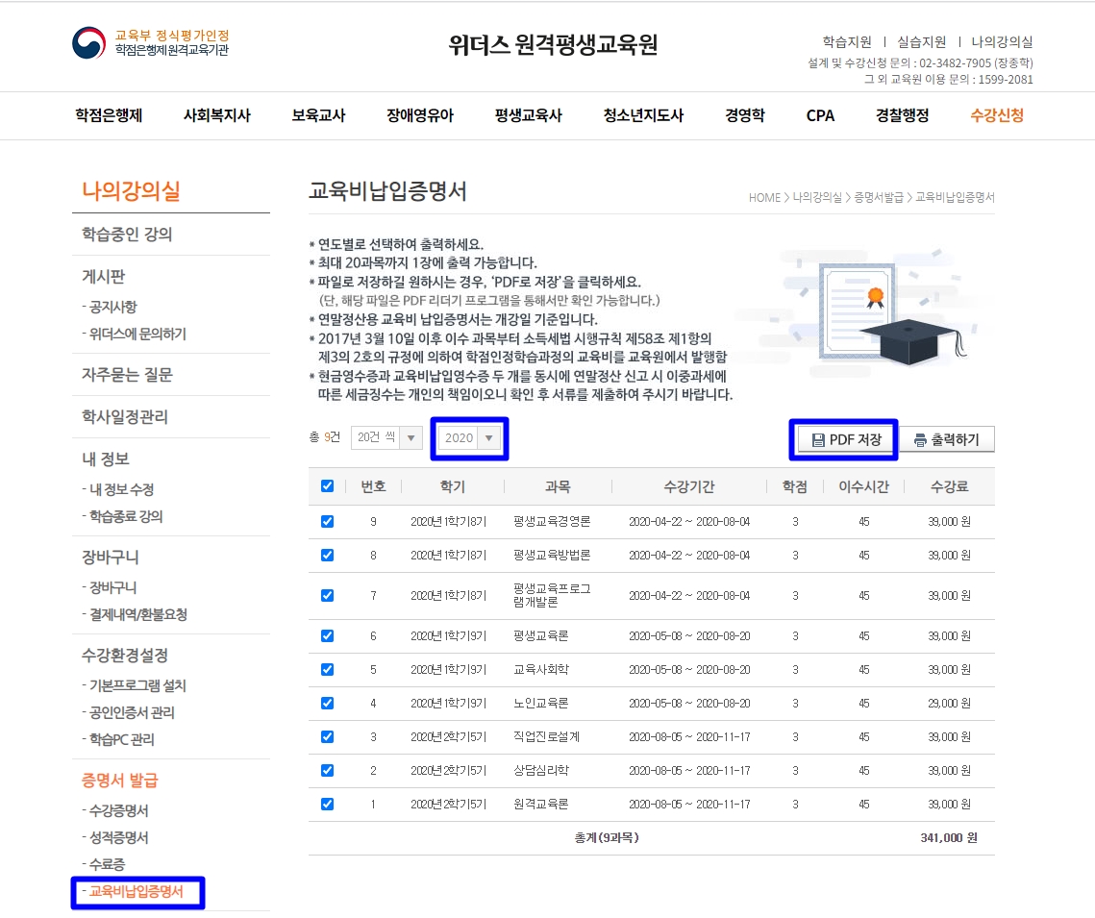Click the 과목 column header
Screen dimensions: 1095x918
[558, 486]
